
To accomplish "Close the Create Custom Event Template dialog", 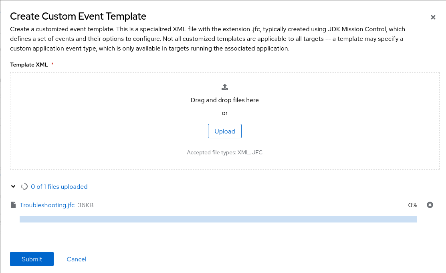I will pyautogui.click(x=433, y=17).
